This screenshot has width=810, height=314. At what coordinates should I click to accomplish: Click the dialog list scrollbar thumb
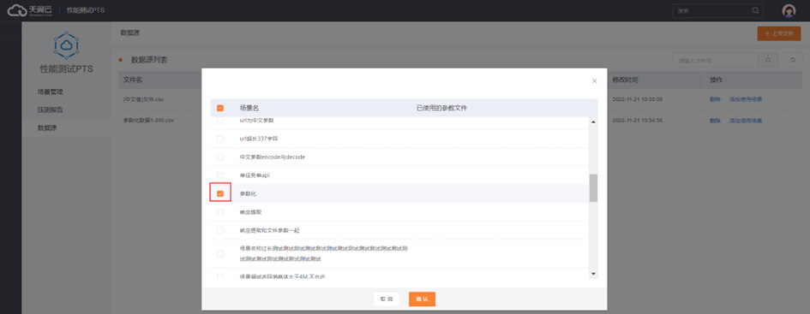coord(593,187)
